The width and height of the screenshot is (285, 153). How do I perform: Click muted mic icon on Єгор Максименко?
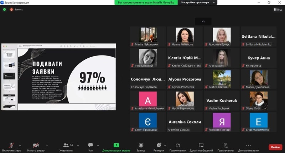coord(243,130)
